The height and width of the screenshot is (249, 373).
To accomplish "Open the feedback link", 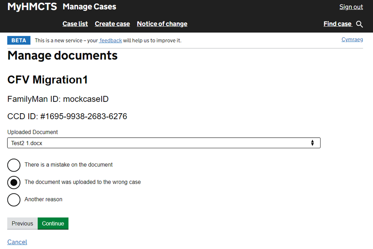I will 111,40.
